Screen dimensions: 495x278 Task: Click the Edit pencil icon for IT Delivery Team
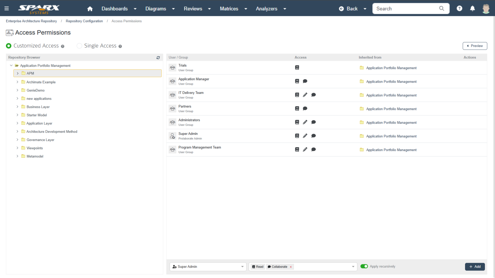point(305,95)
